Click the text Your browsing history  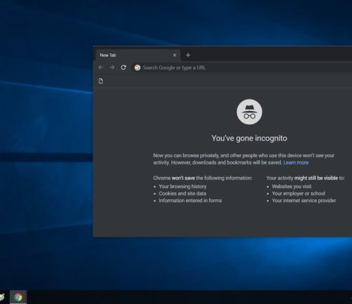[183, 186]
